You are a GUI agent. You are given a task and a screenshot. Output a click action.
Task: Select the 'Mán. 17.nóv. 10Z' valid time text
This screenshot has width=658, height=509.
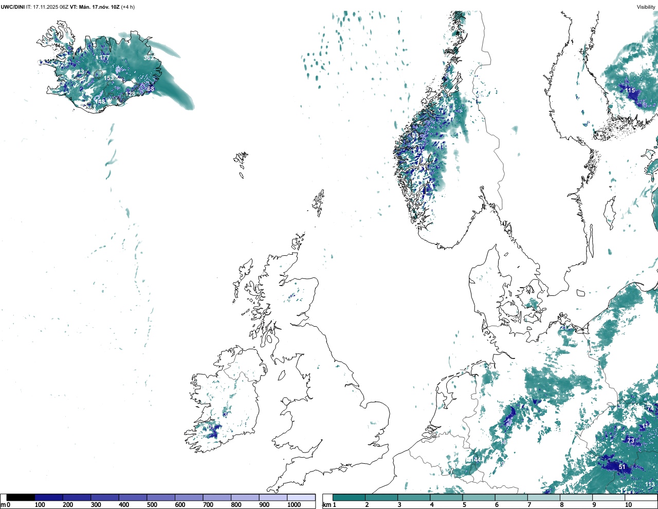click(x=99, y=7)
